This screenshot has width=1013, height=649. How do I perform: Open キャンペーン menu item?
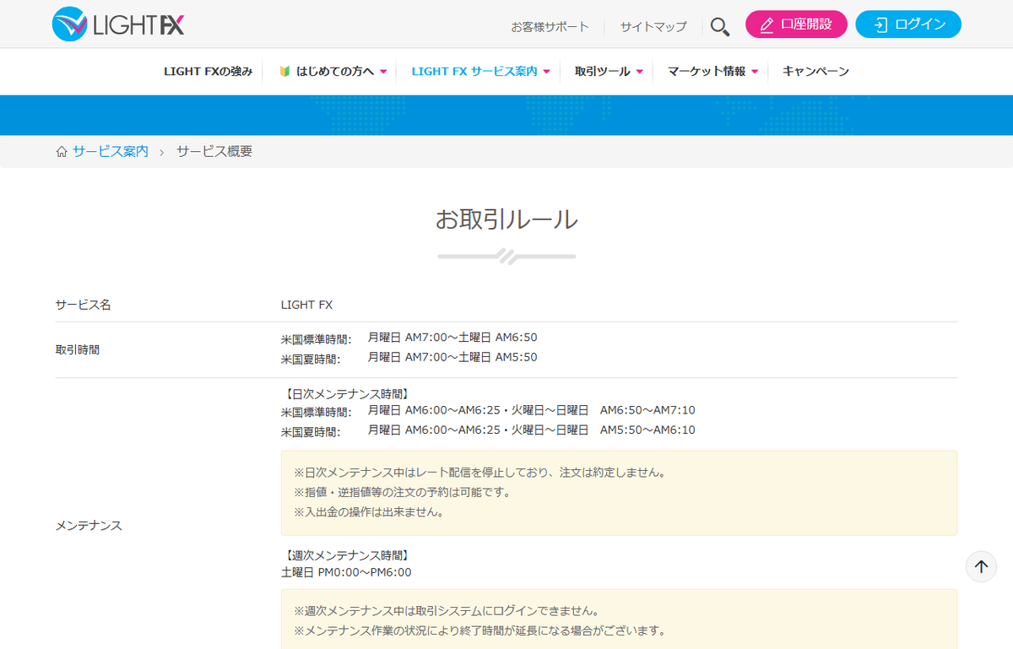pyautogui.click(x=815, y=72)
